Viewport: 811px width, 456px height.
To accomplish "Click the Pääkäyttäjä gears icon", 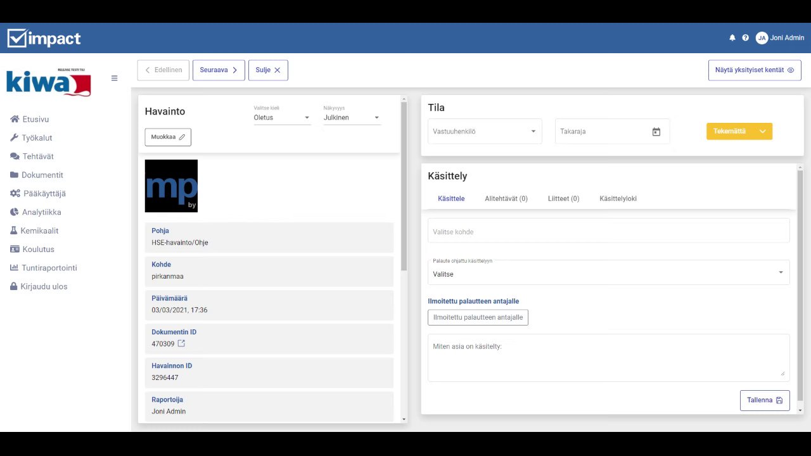I will click(15, 193).
